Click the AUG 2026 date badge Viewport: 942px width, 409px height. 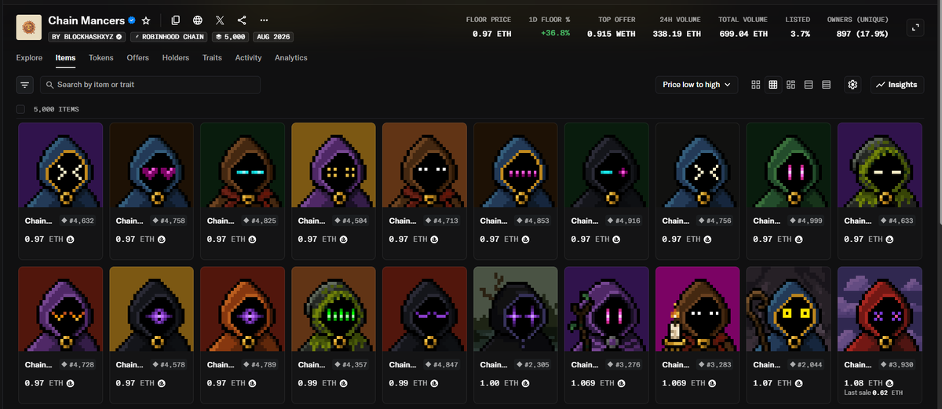273,37
